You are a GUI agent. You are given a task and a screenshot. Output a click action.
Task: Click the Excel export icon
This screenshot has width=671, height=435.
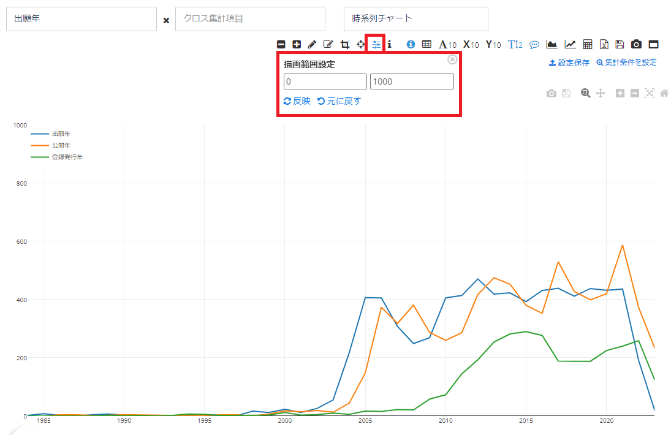[x=604, y=44]
